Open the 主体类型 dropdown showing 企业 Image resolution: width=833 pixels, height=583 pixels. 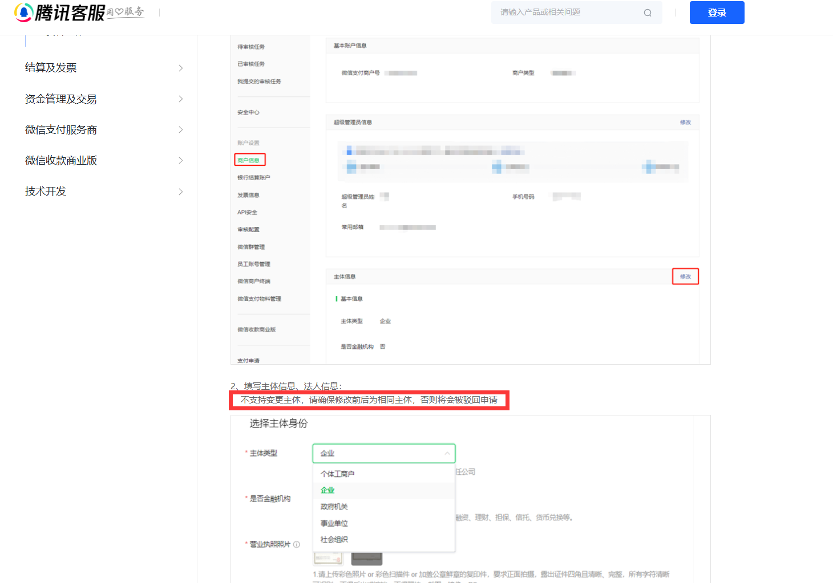[x=384, y=454]
